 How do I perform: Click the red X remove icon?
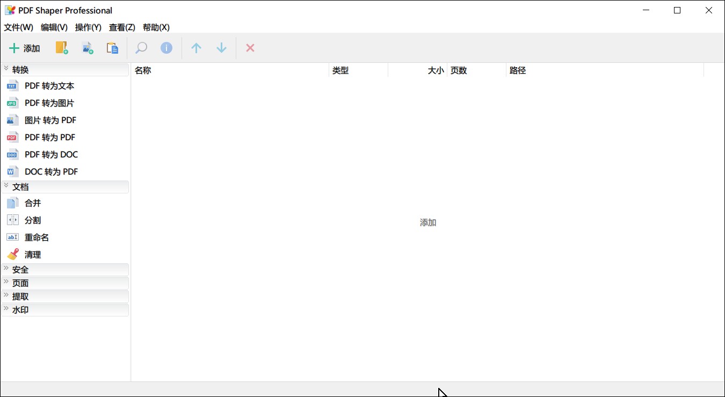pos(250,48)
